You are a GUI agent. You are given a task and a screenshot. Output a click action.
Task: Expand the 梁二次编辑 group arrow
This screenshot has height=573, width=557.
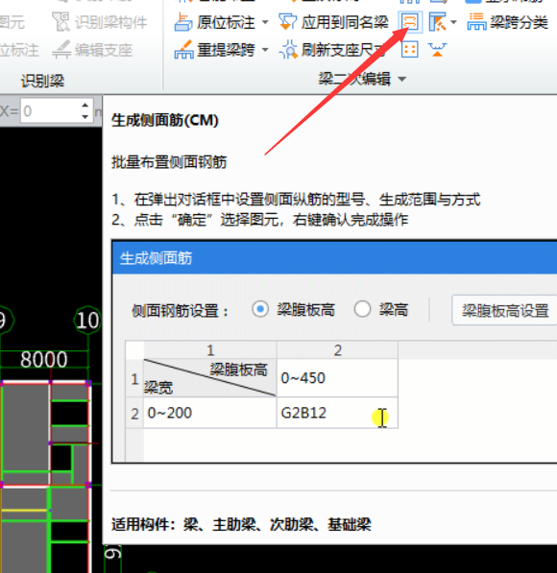tap(402, 79)
